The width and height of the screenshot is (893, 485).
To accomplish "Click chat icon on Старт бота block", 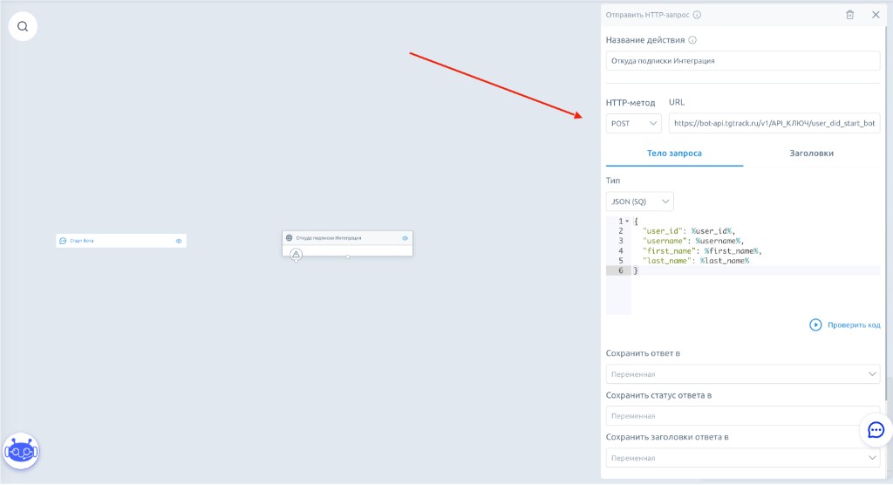I will [x=63, y=241].
